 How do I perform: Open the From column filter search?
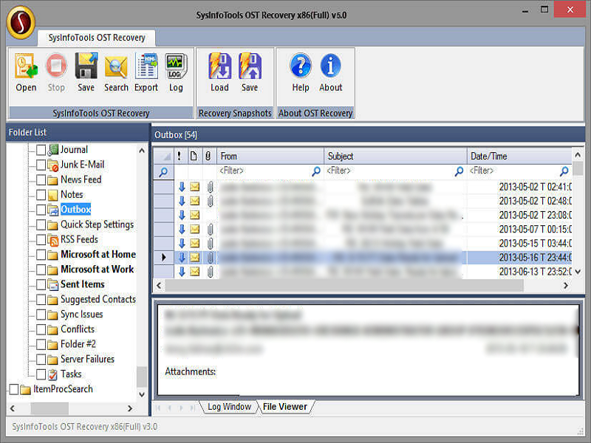(x=316, y=171)
